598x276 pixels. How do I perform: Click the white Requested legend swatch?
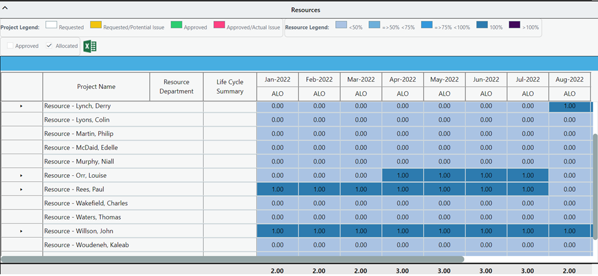coord(51,25)
